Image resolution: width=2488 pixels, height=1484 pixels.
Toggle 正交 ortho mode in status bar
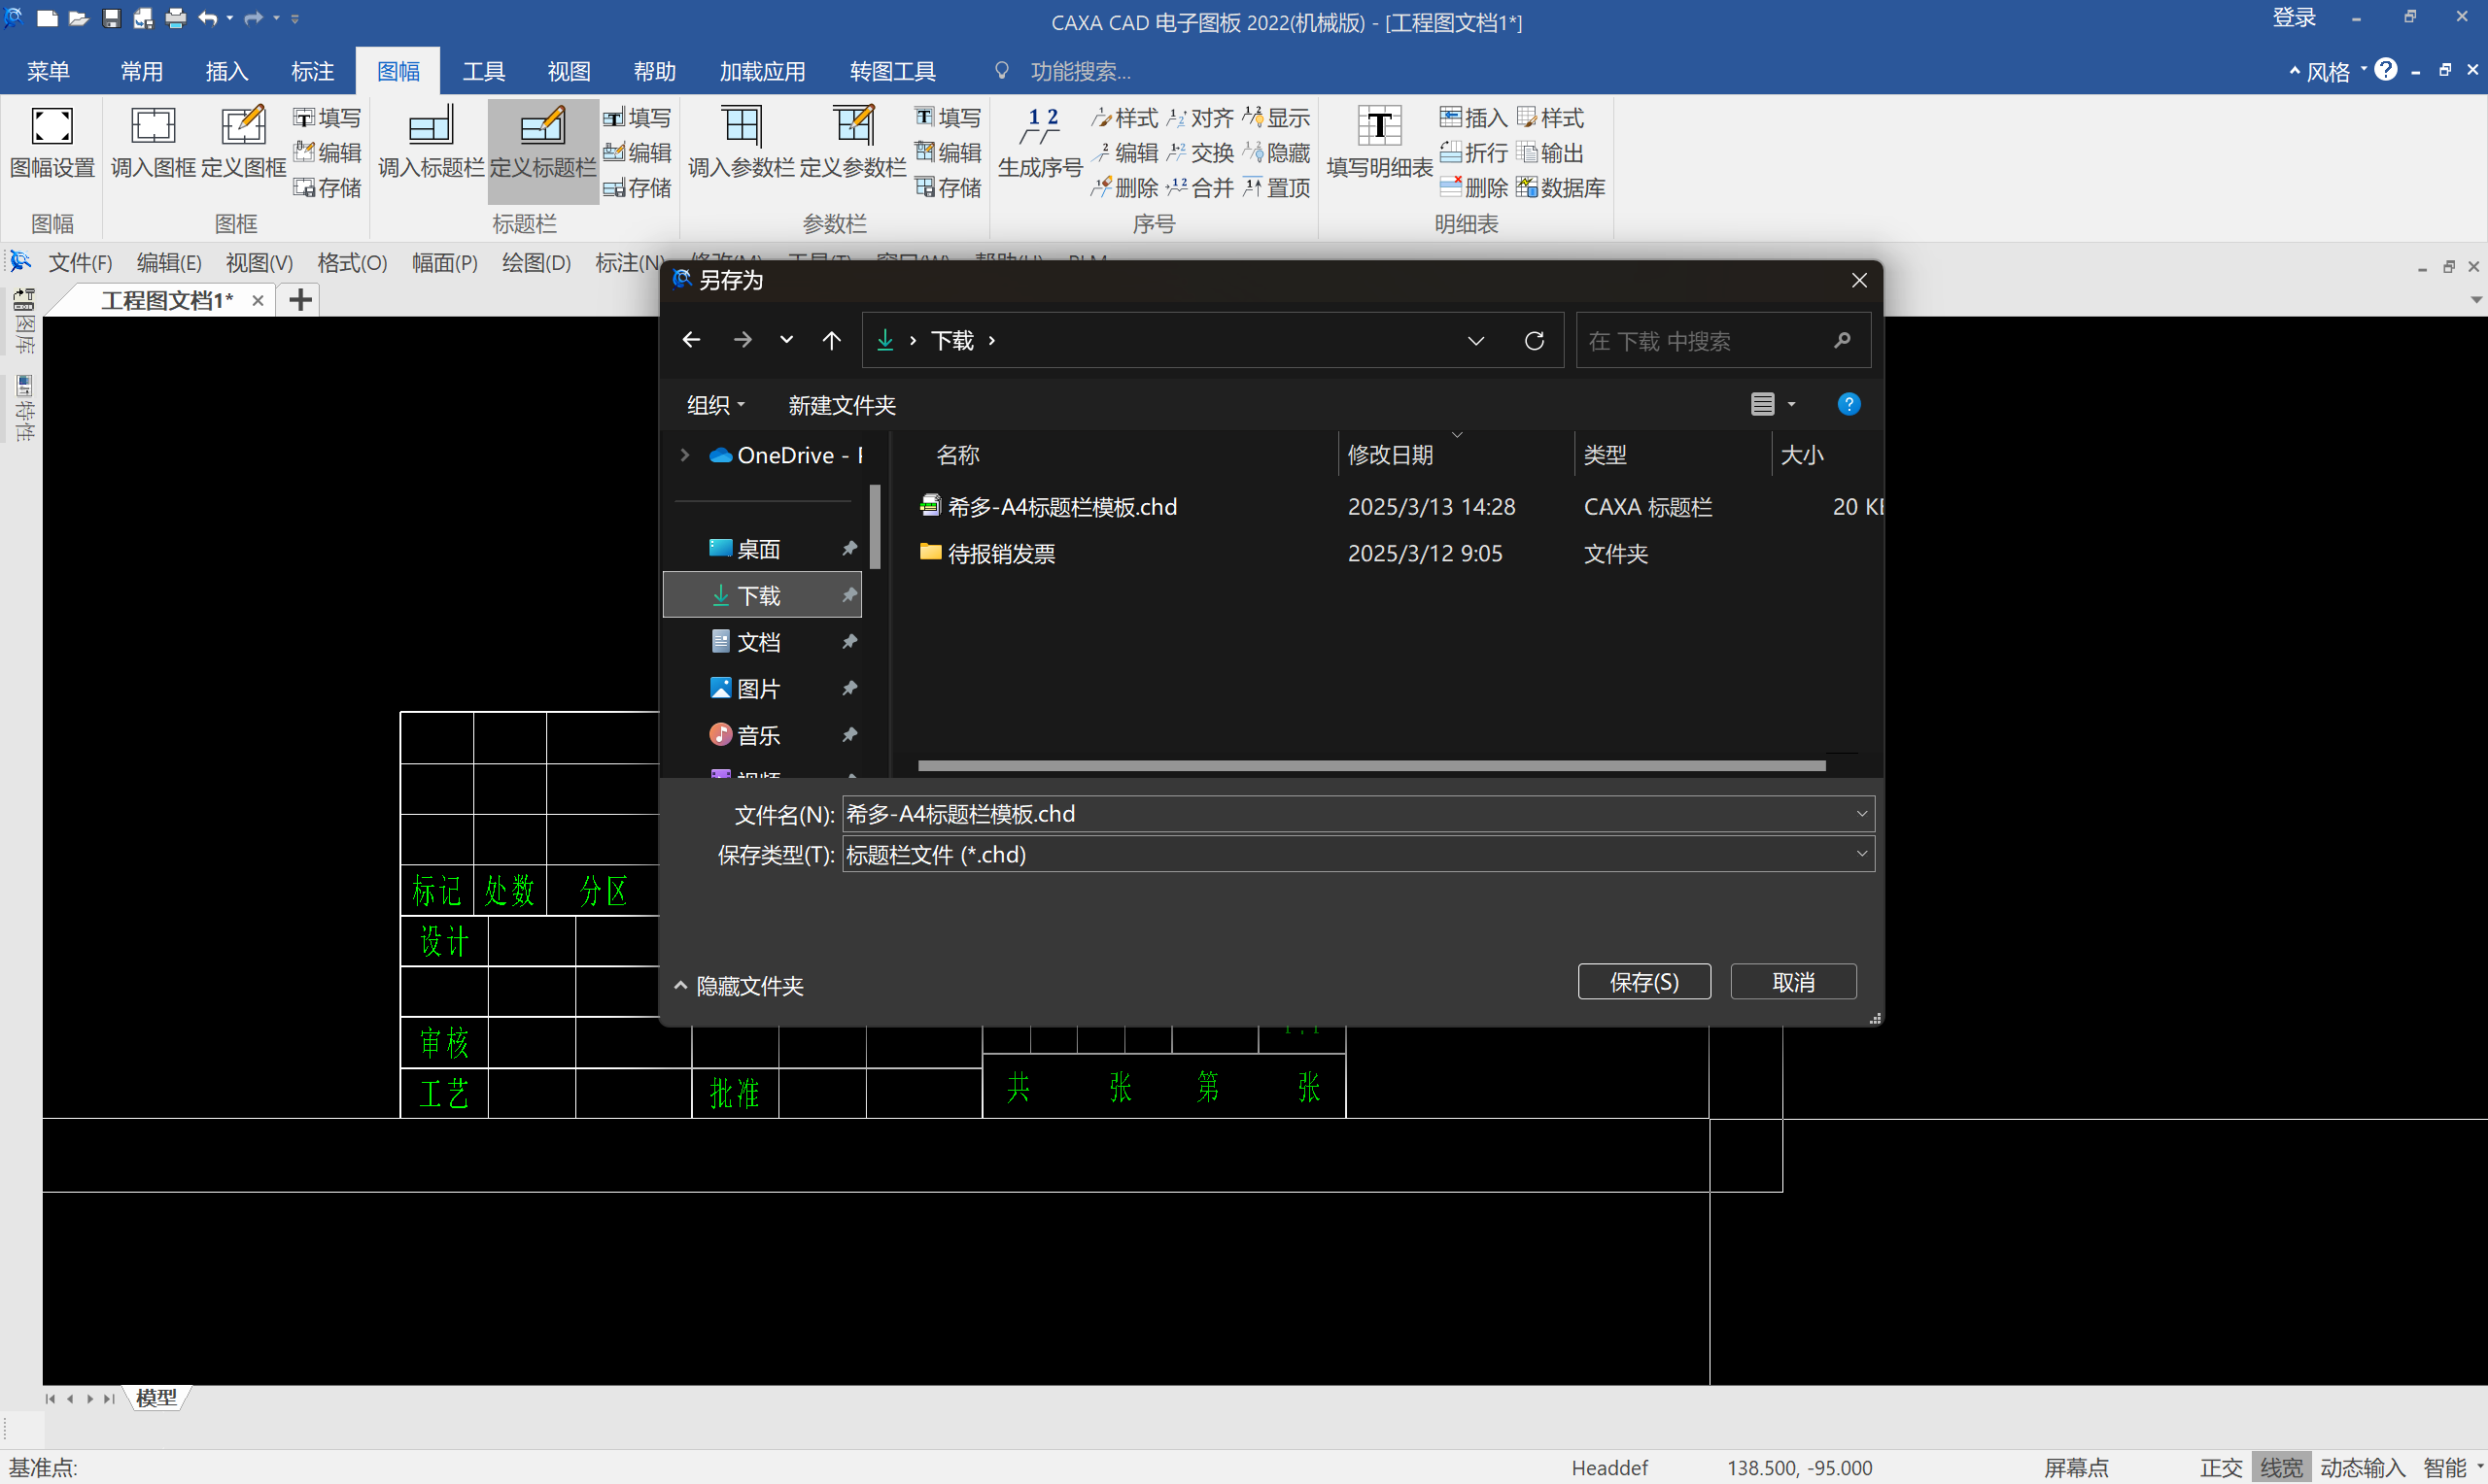2221,1467
